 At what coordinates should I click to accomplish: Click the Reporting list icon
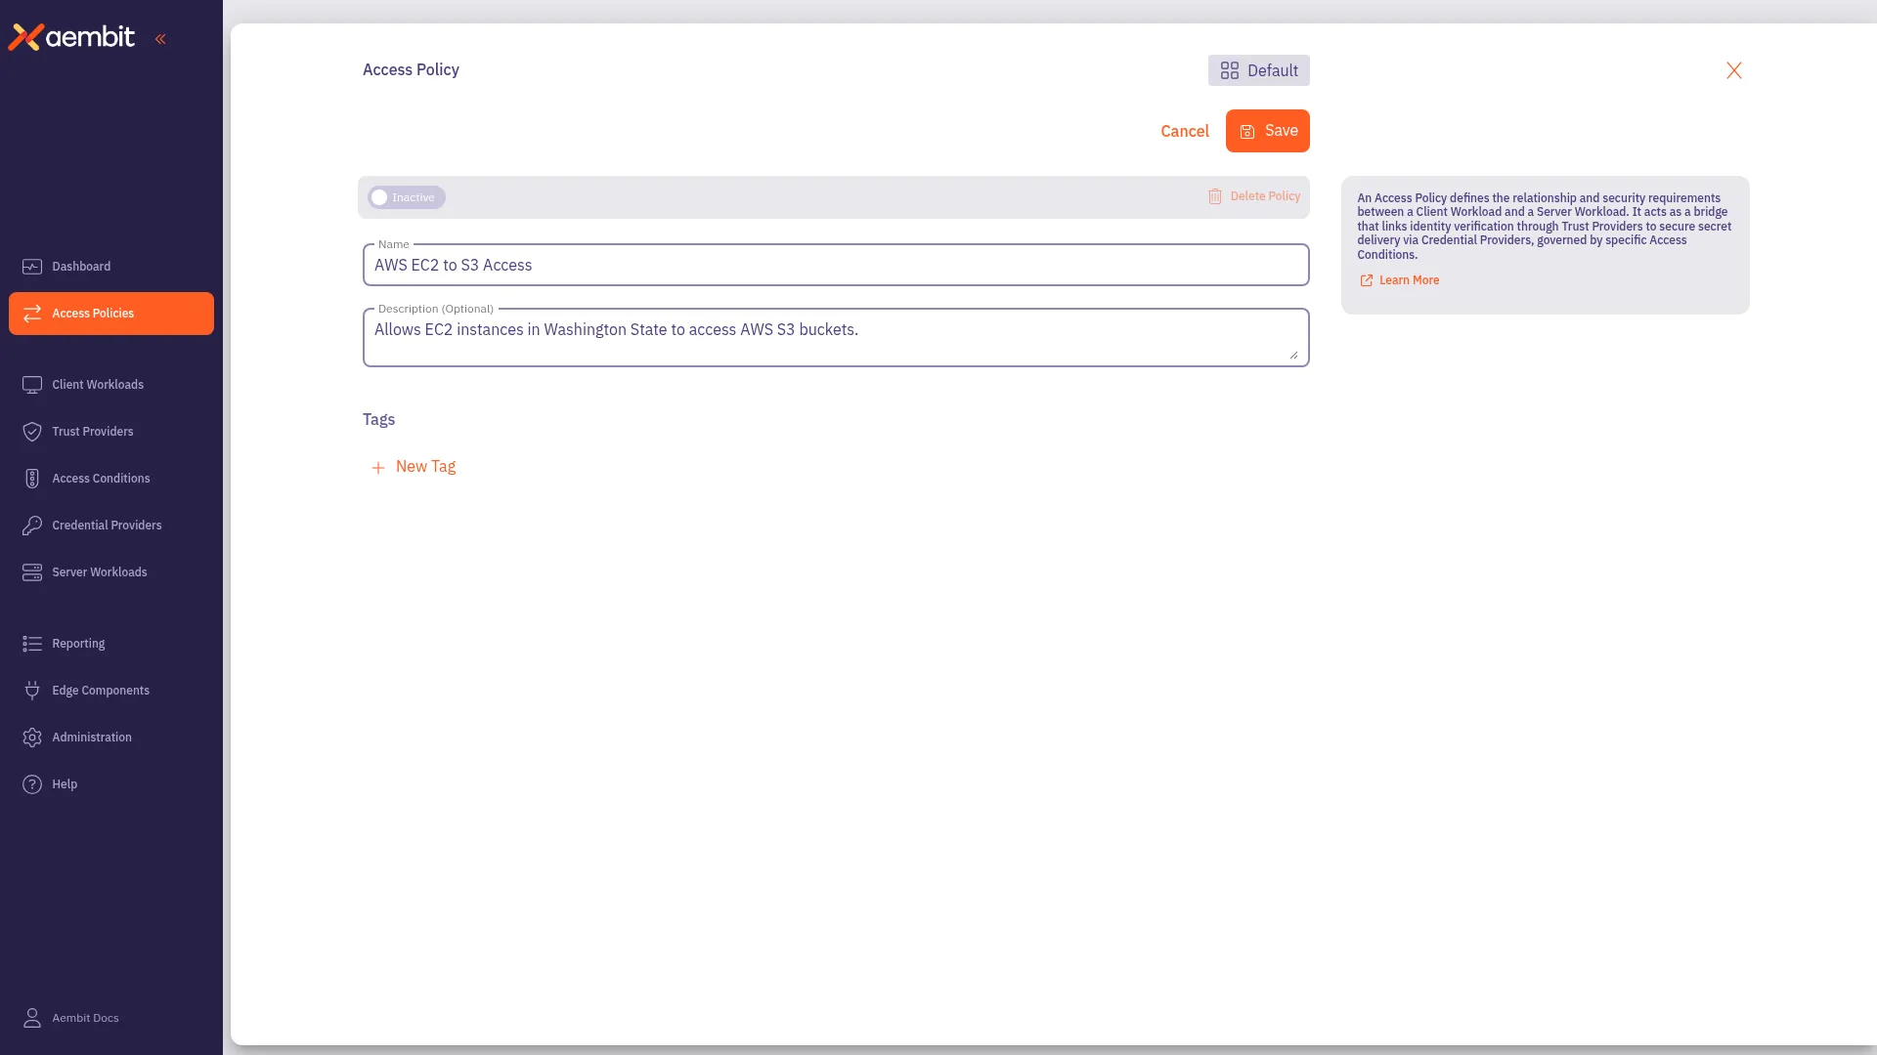(32, 644)
